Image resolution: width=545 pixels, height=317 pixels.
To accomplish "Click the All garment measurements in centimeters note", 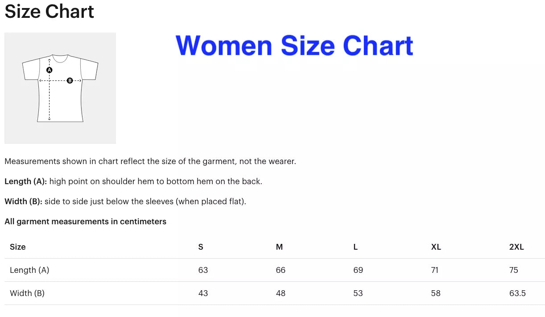I will point(85,222).
